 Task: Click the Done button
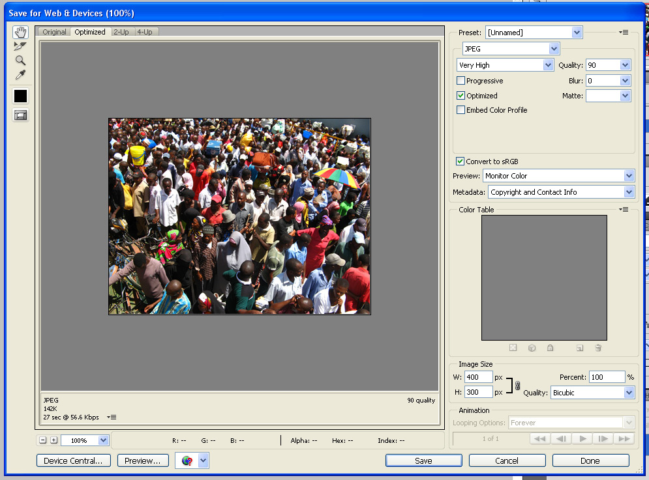(x=590, y=460)
